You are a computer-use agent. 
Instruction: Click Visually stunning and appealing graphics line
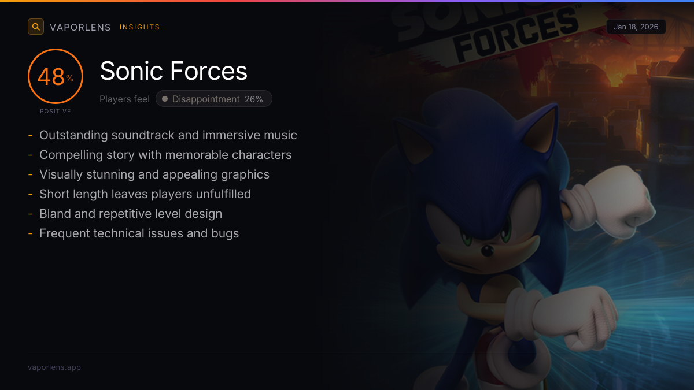click(x=154, y=174)
